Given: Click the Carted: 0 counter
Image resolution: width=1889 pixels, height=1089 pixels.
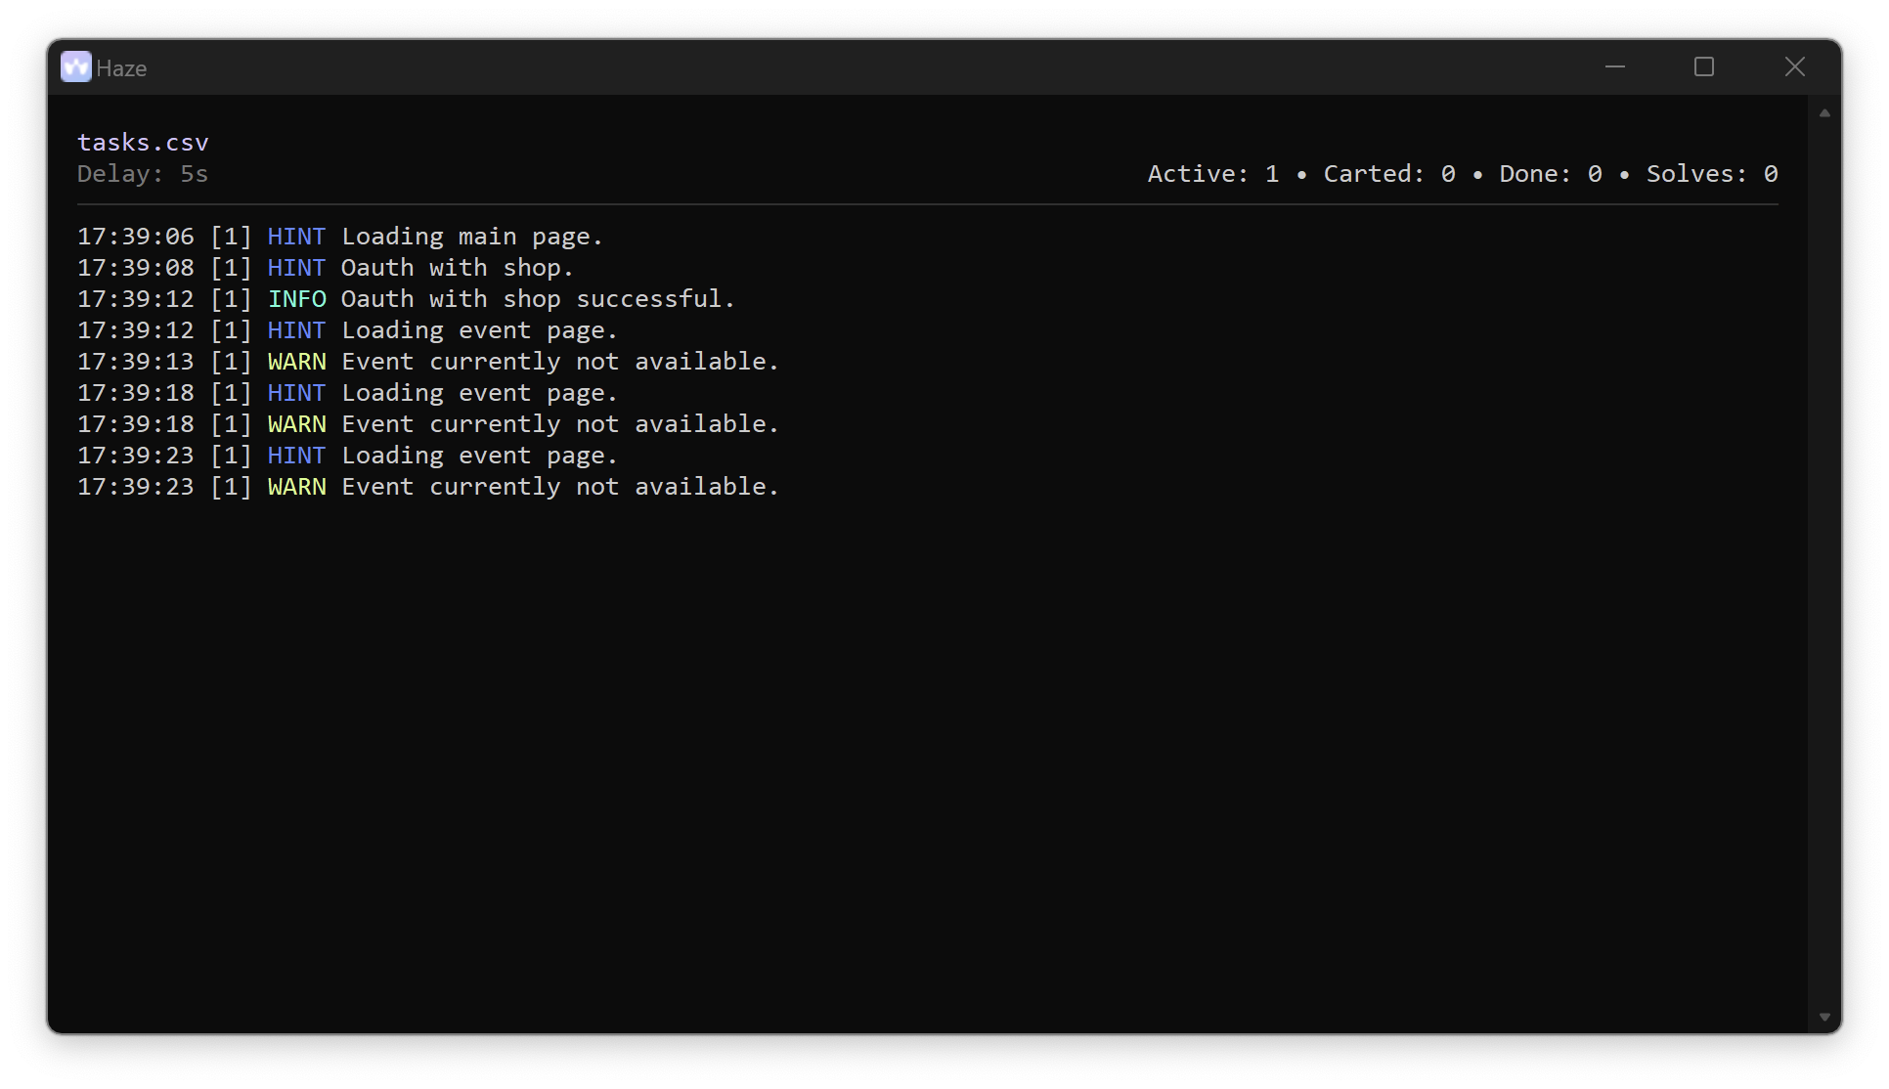Looking at the screenshot, I should 1389,174.
